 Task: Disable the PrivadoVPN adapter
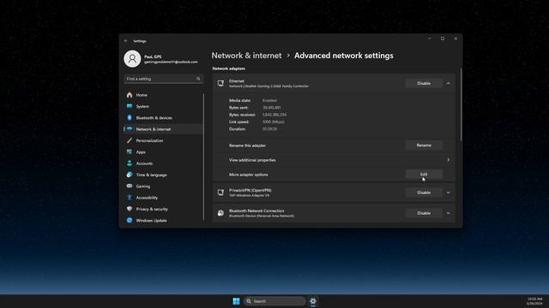point(424,192)
